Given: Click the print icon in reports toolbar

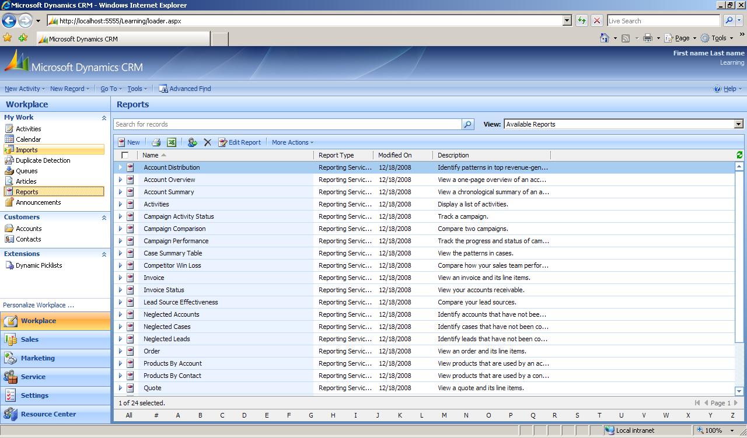Looking at the screenshot, I should click(156, 142).
